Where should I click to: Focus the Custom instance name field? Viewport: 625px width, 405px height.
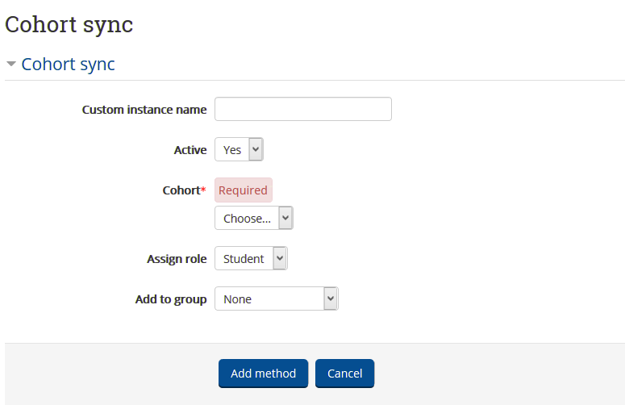pos(302,109)
